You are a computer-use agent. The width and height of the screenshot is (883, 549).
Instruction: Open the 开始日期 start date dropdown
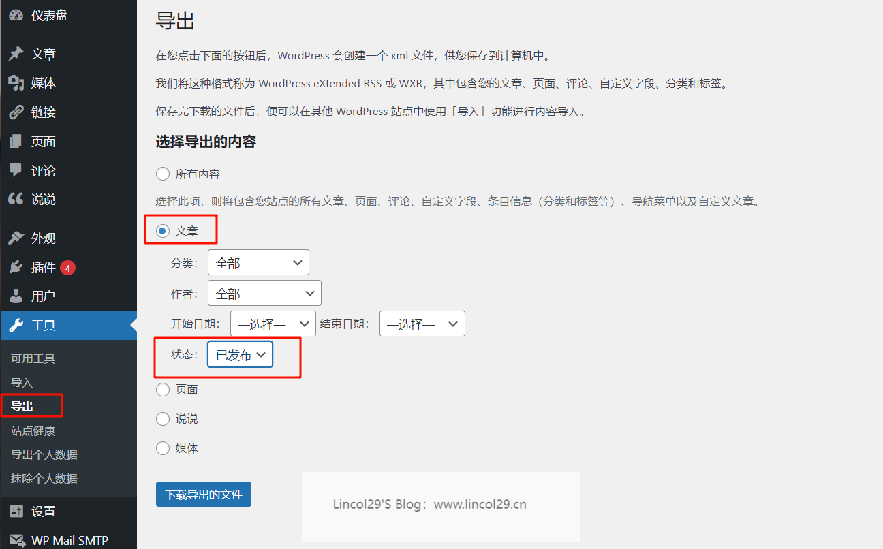click(273, 324)
